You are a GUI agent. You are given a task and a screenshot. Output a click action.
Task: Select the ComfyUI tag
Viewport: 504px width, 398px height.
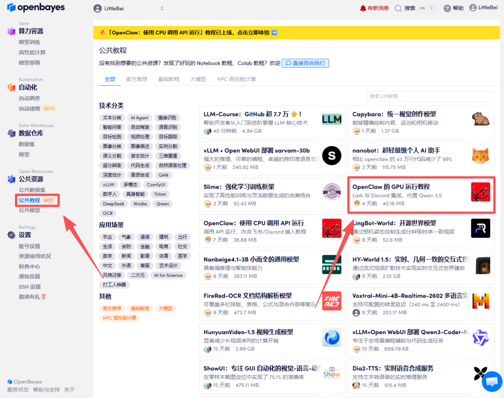pos(156,185)
